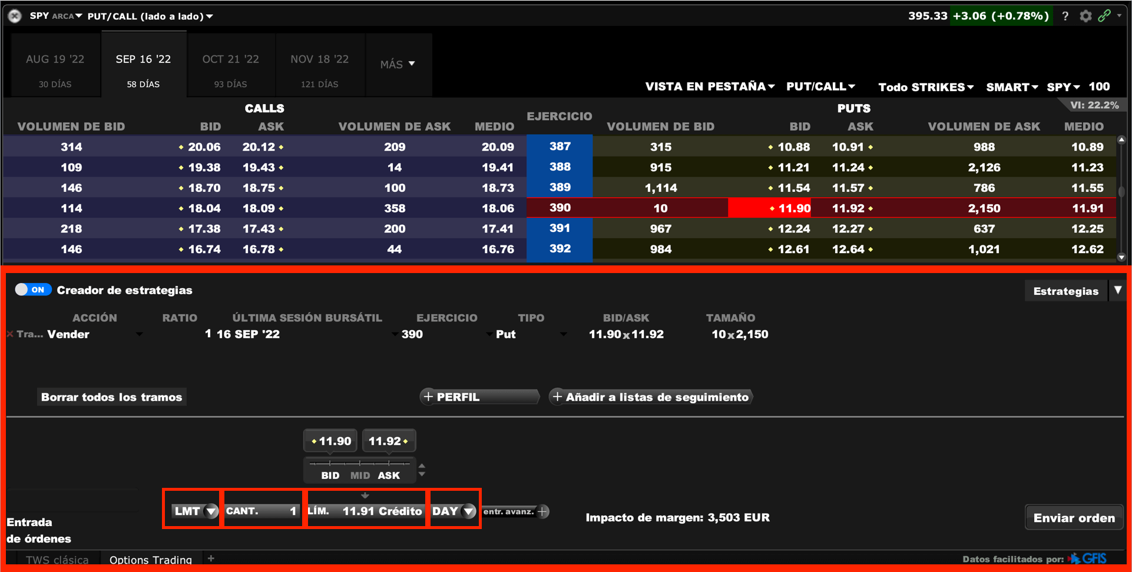The width and height of the screenshot is (1132, 572).
Task: Set price slider to BID
Action: pos(330,475)
